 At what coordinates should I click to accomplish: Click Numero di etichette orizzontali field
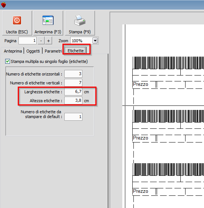pyautogui.click(x=74, y=74)
